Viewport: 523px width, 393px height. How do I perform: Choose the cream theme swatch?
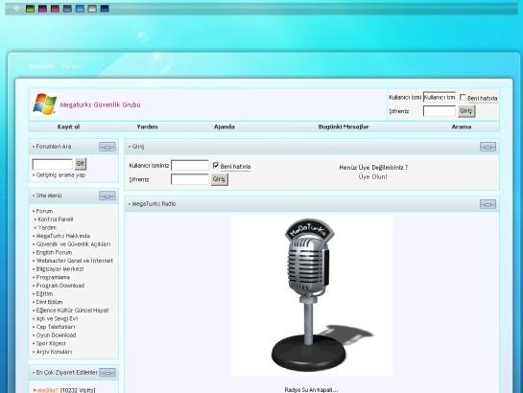pos(92,9)
